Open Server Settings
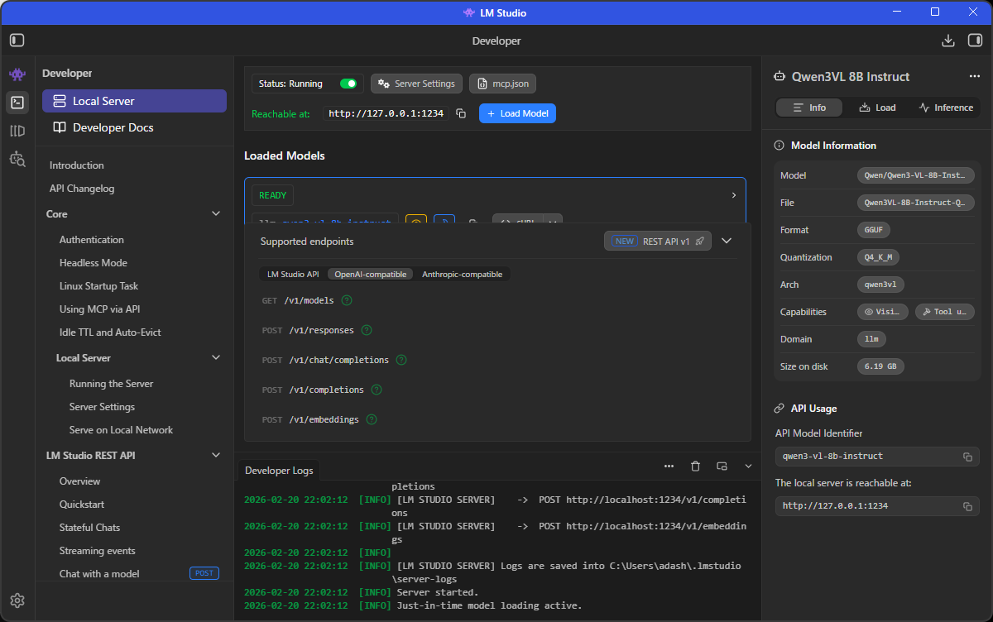The image size is (993, 622). [416, 84]
